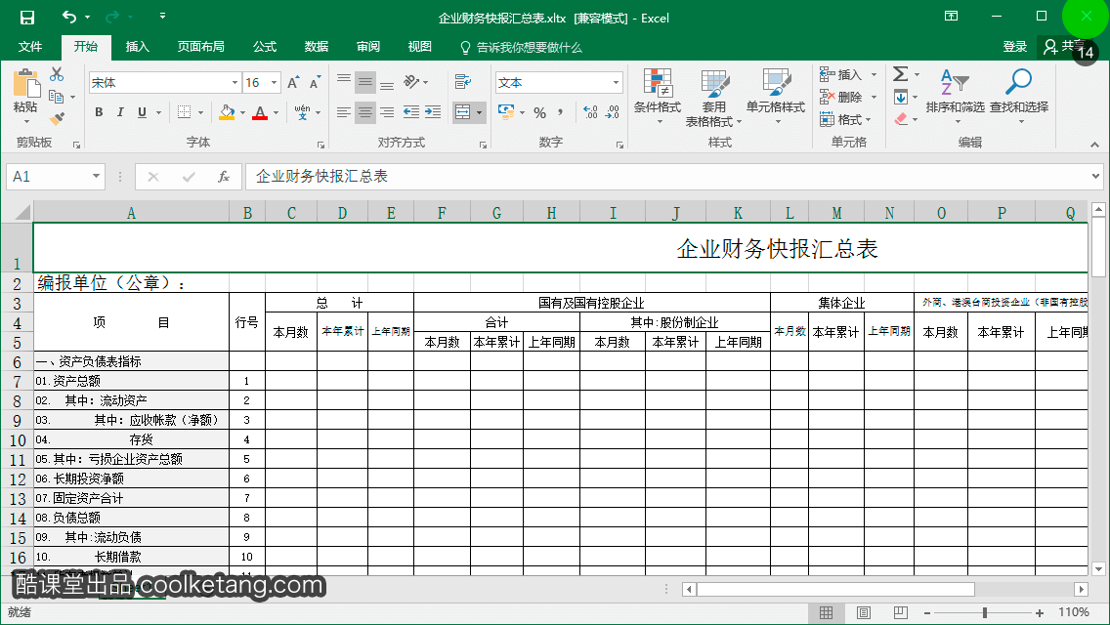Collapse the ribbon with the chevron
Screen dimensions: 1110x625
[1094, 145]
